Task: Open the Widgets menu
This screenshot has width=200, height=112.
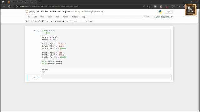Action: [x=75, y=17]
